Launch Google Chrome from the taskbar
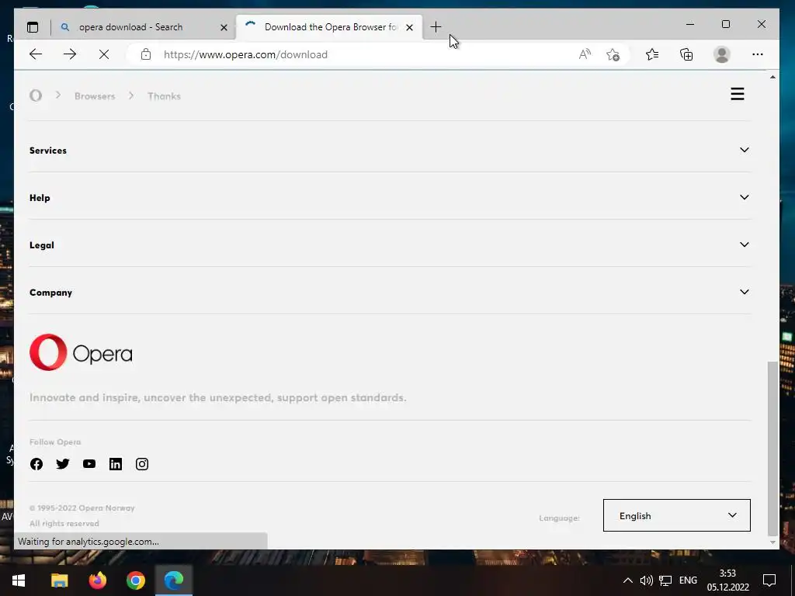The height and width of the screenshot is (596, 795). click(135, 580)
